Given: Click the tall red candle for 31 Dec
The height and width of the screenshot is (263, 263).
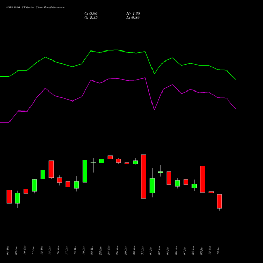Looking at the screenshot, I should [144, 176].
